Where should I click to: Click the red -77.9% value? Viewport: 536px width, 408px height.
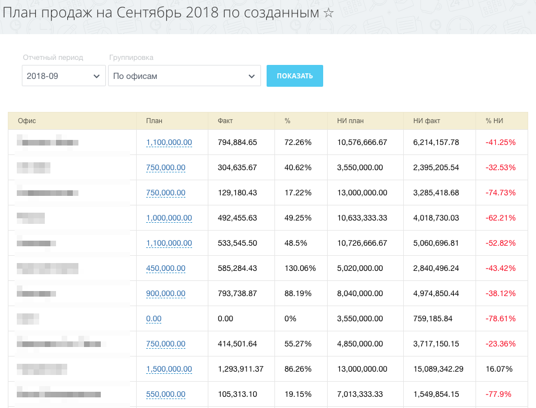tap(498, 395)
